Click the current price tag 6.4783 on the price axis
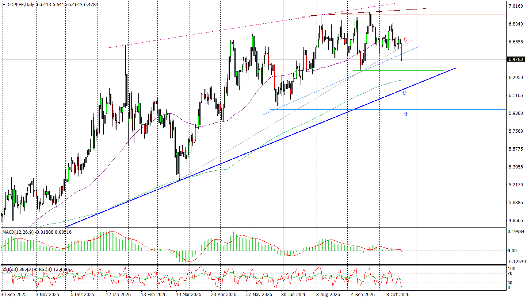Screen dimensions: 527x299 point(516,59)
